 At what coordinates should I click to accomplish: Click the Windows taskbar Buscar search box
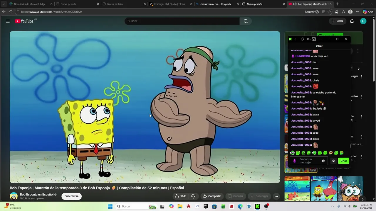(136, 206)
